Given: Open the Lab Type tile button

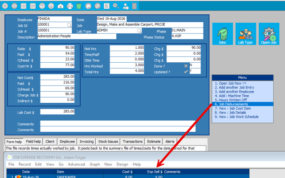Looking at the screenshot, I should (x=245, y=34).
